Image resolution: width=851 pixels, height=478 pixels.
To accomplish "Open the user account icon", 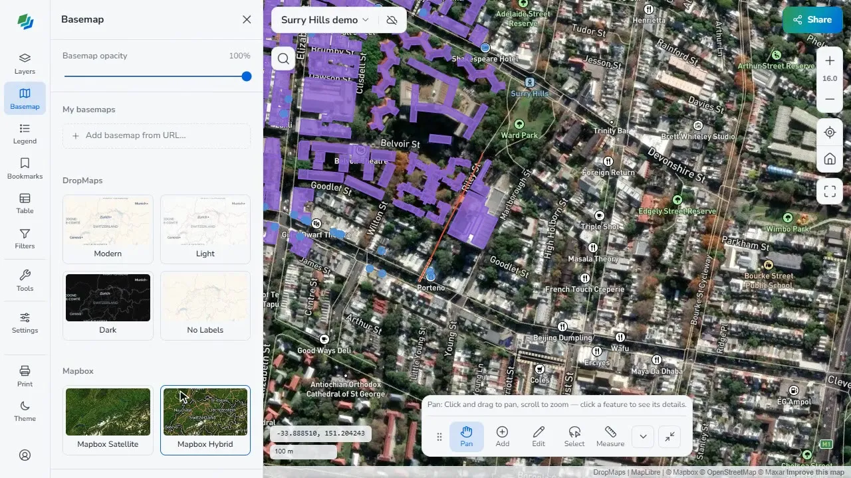I will [x=25, y=455].
